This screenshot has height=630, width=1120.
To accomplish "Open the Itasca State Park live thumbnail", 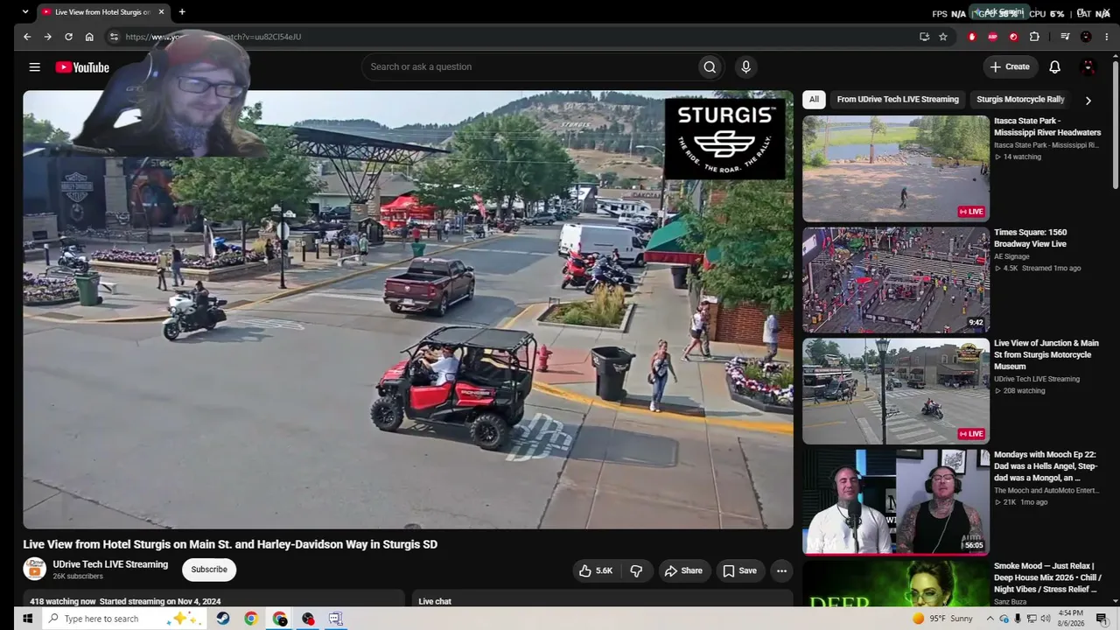I will (896, 168).
